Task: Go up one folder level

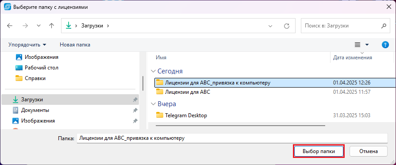Action: 51,26
